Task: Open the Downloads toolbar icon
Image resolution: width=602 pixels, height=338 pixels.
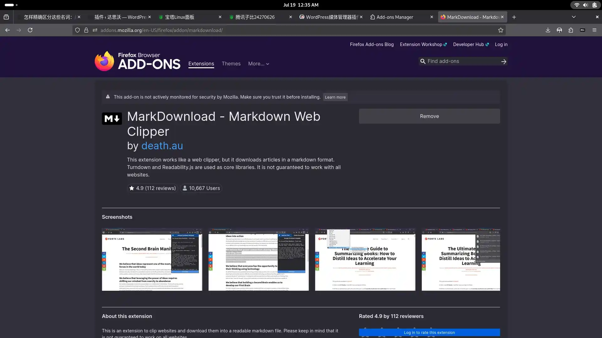Action: tap(548, 30)
